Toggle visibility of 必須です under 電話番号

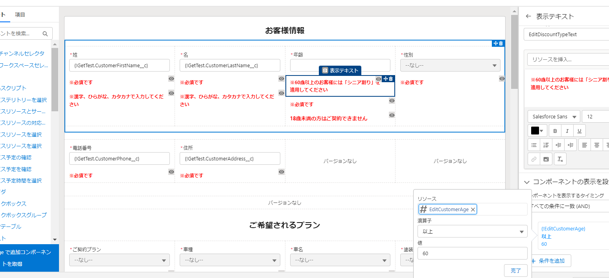point(171,172)
